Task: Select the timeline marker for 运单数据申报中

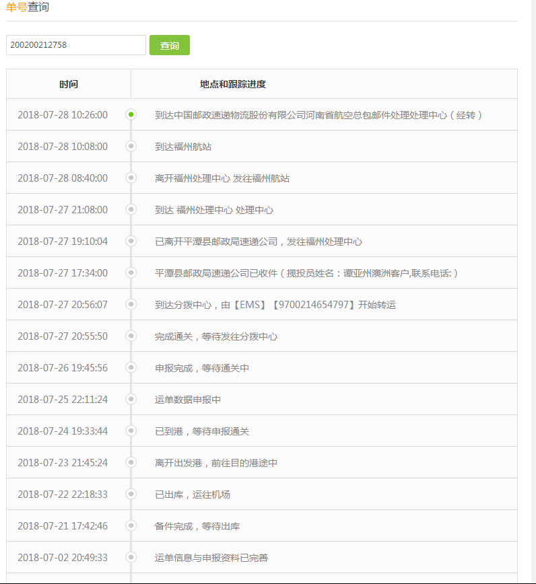Action: pyautogui.click(x=131, y=399)
